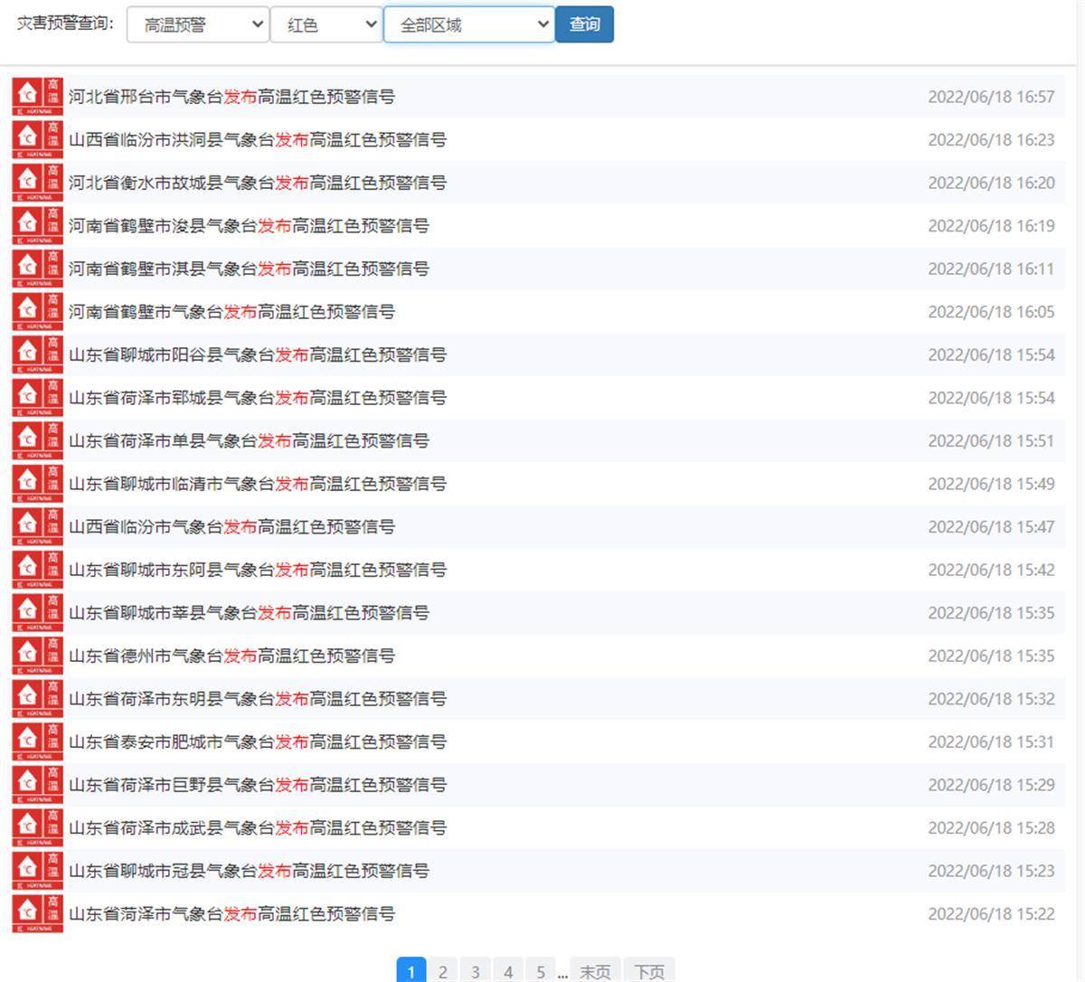Go to page 2 of results
The height and width of the screenshot is (982, 1085).
(x=442, y=971)
